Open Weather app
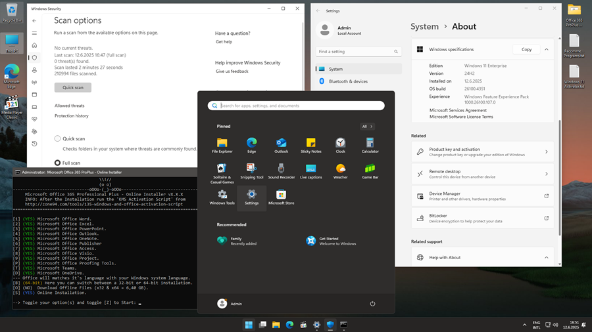Viewport: 592px width, 332px height. tap(340, 171)
